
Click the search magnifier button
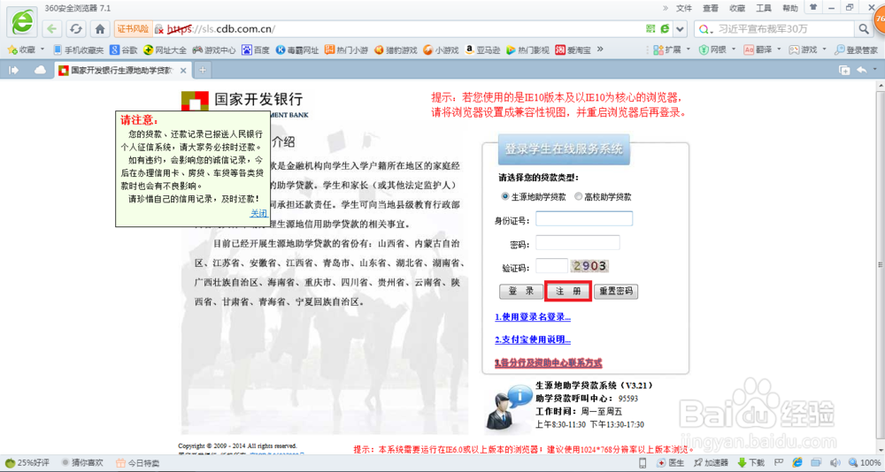point(864,29)
